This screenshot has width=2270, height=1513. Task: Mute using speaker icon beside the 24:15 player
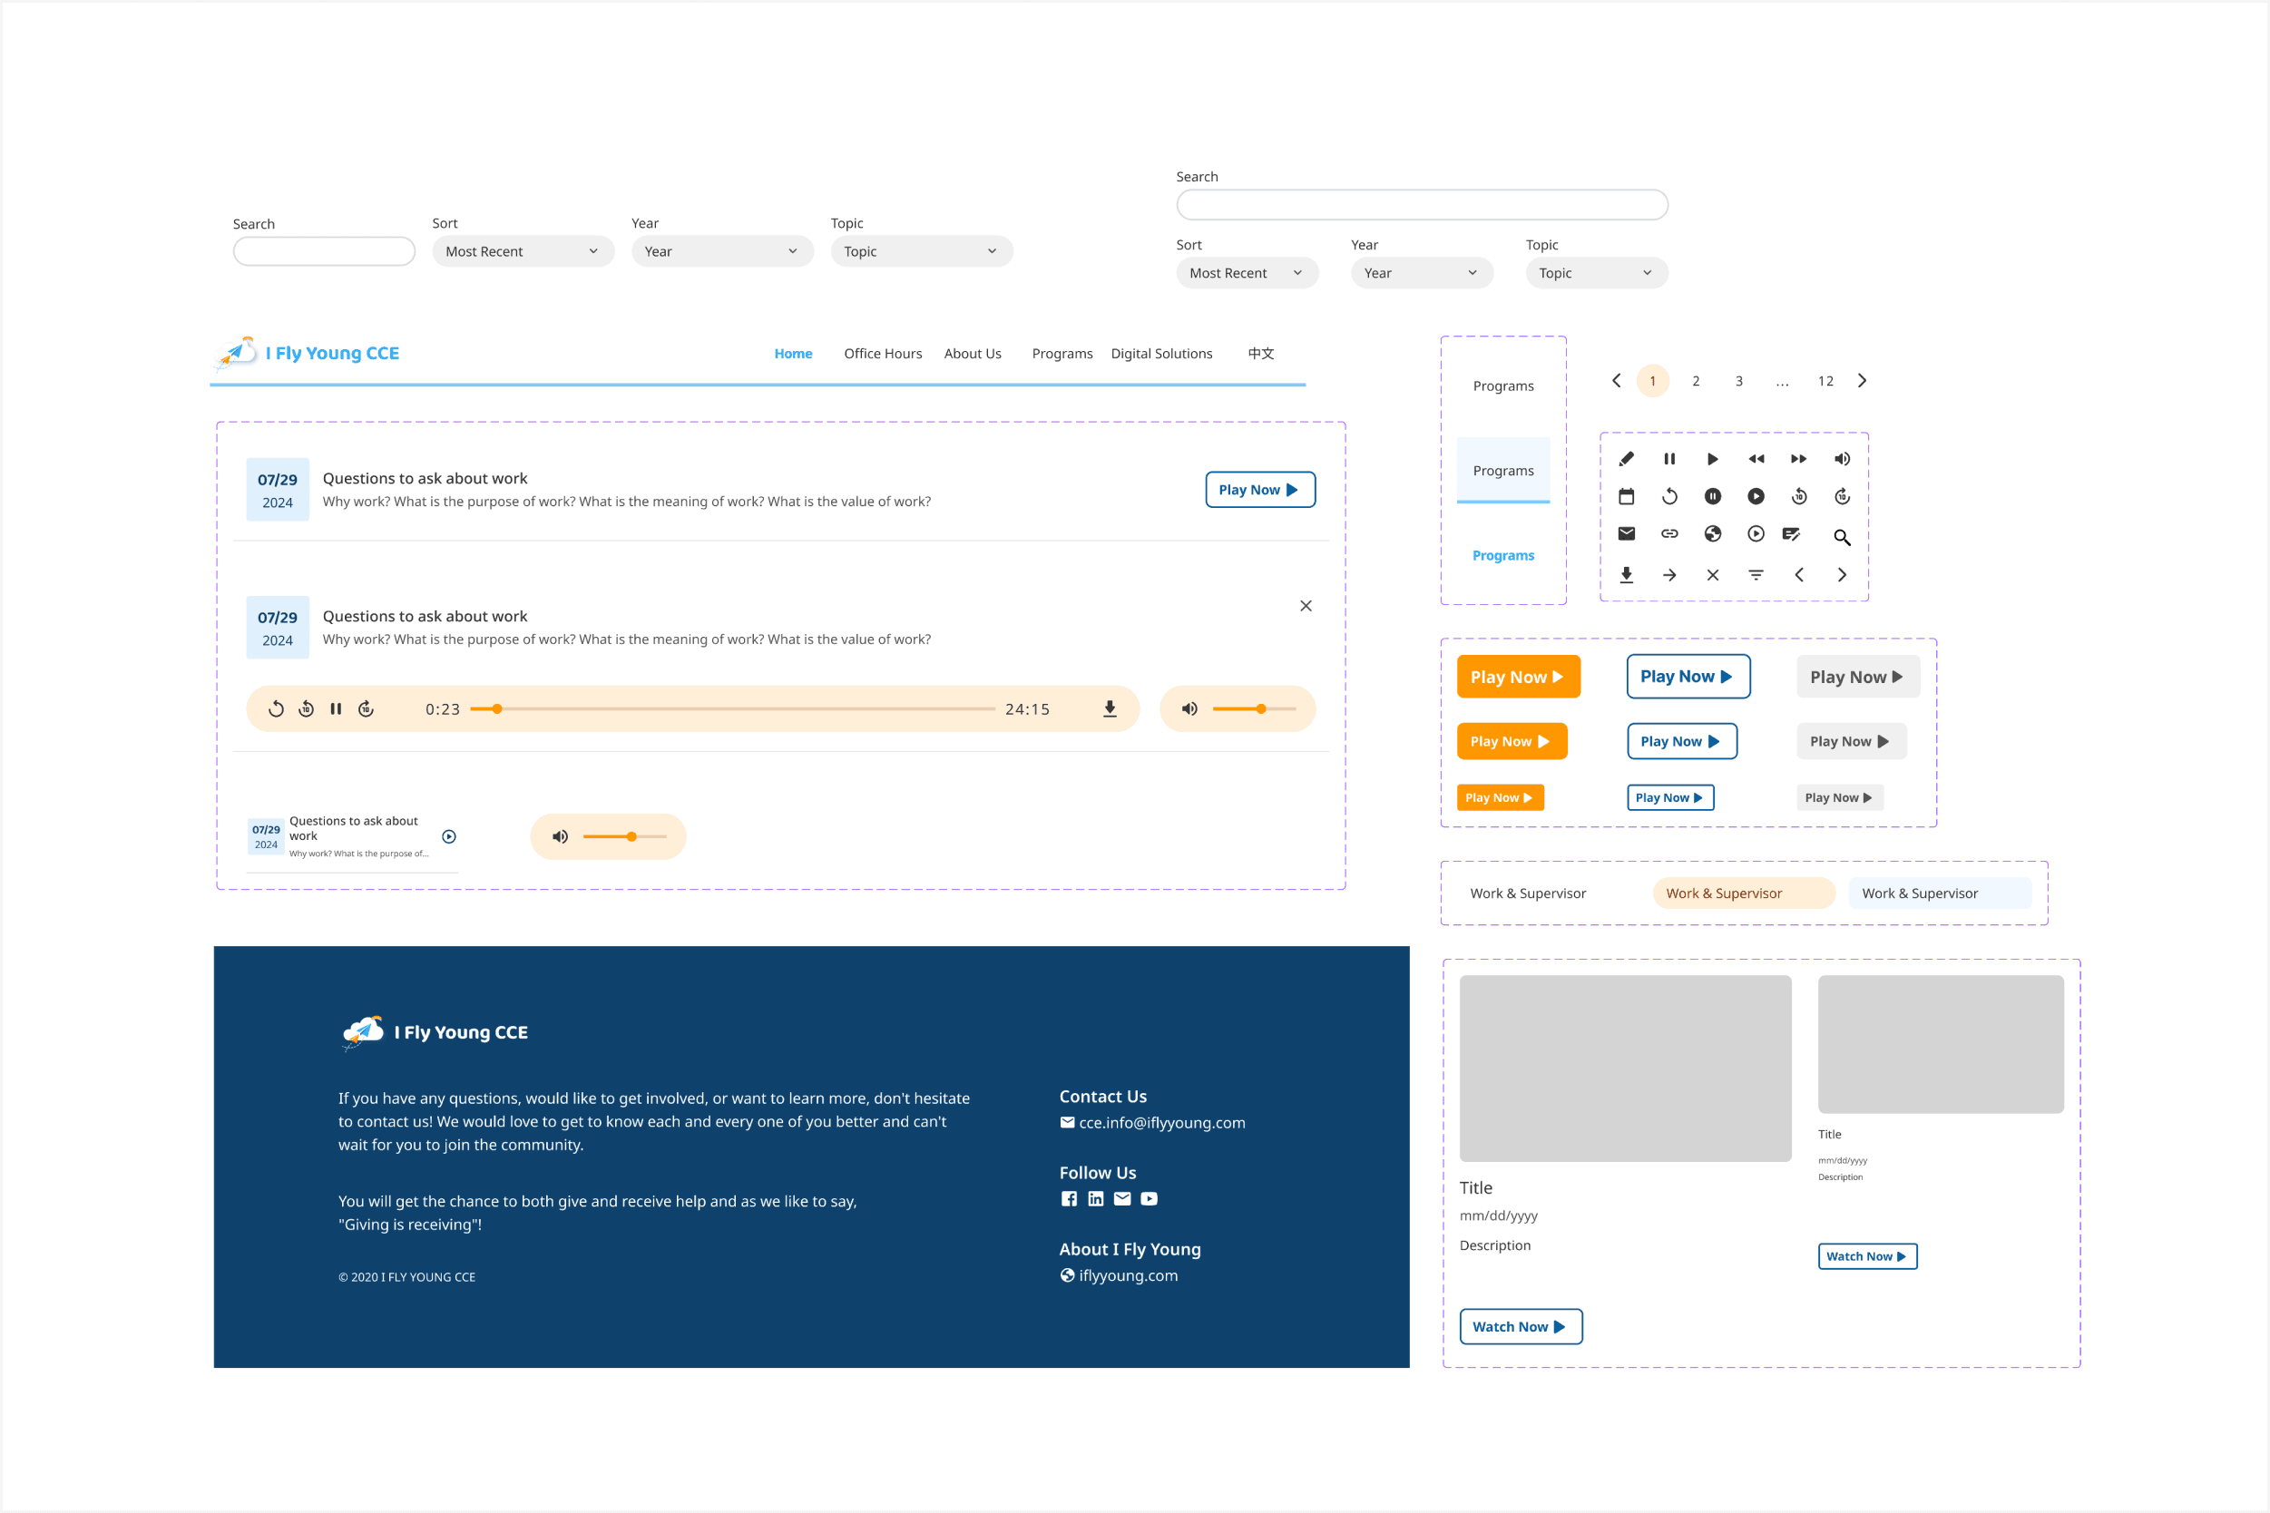1190,709
